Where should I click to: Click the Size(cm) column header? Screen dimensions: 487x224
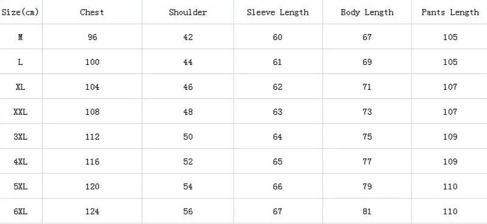(x=20, y=12)
